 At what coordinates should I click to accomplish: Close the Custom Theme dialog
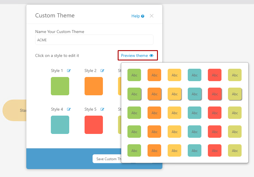click(x=151, y=16)
